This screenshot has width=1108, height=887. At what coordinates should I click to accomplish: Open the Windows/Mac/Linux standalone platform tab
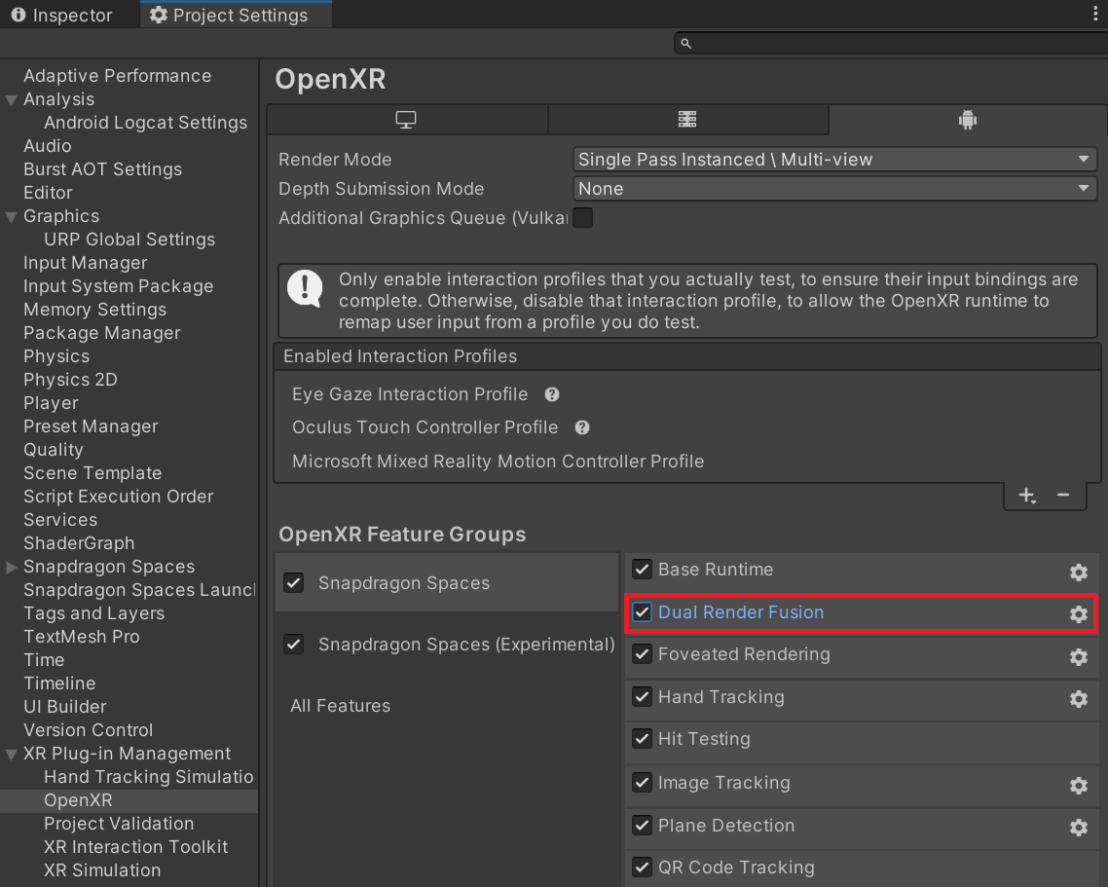click(406, 120)
